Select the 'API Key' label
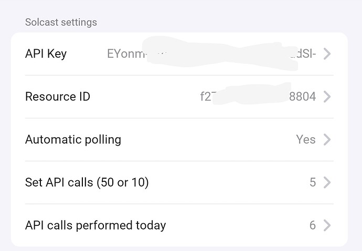Screen dimensions: 362x251 [46, 54]
